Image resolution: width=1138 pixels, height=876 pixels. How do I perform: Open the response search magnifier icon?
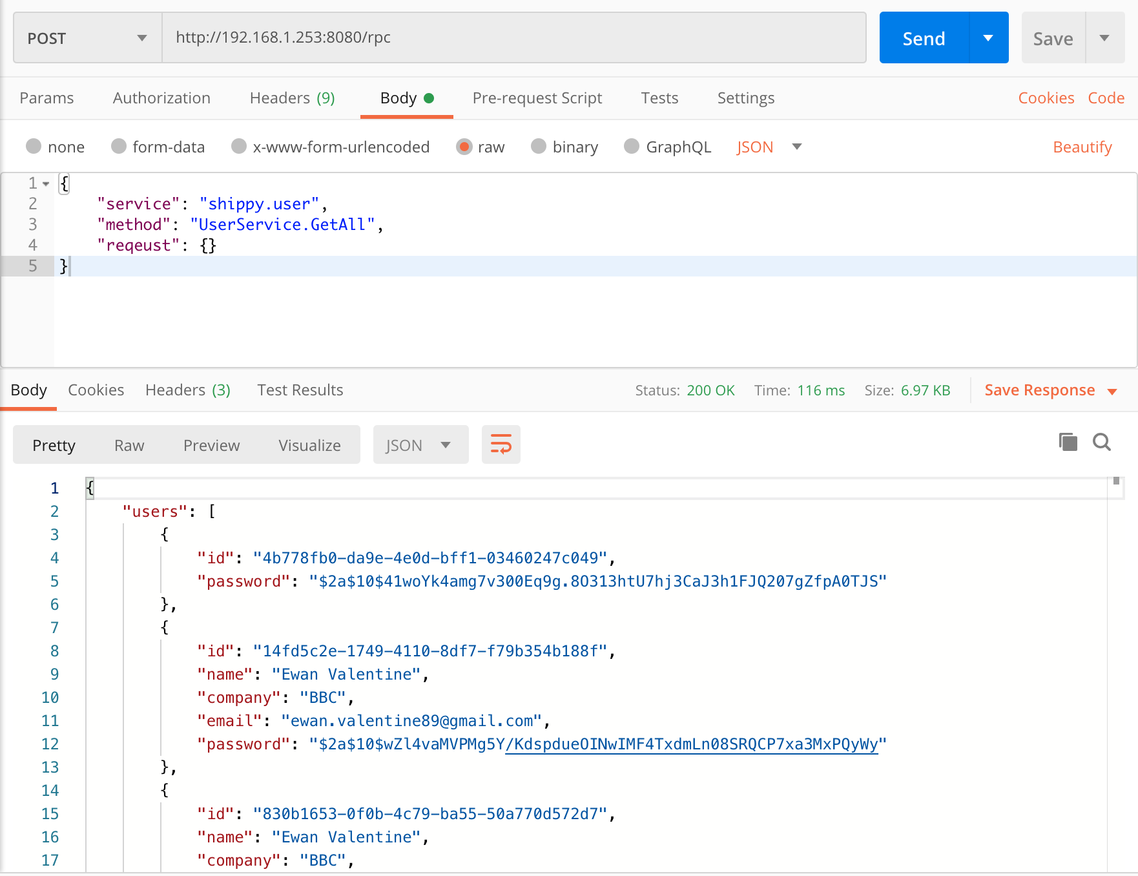[x=1102, y=443]
